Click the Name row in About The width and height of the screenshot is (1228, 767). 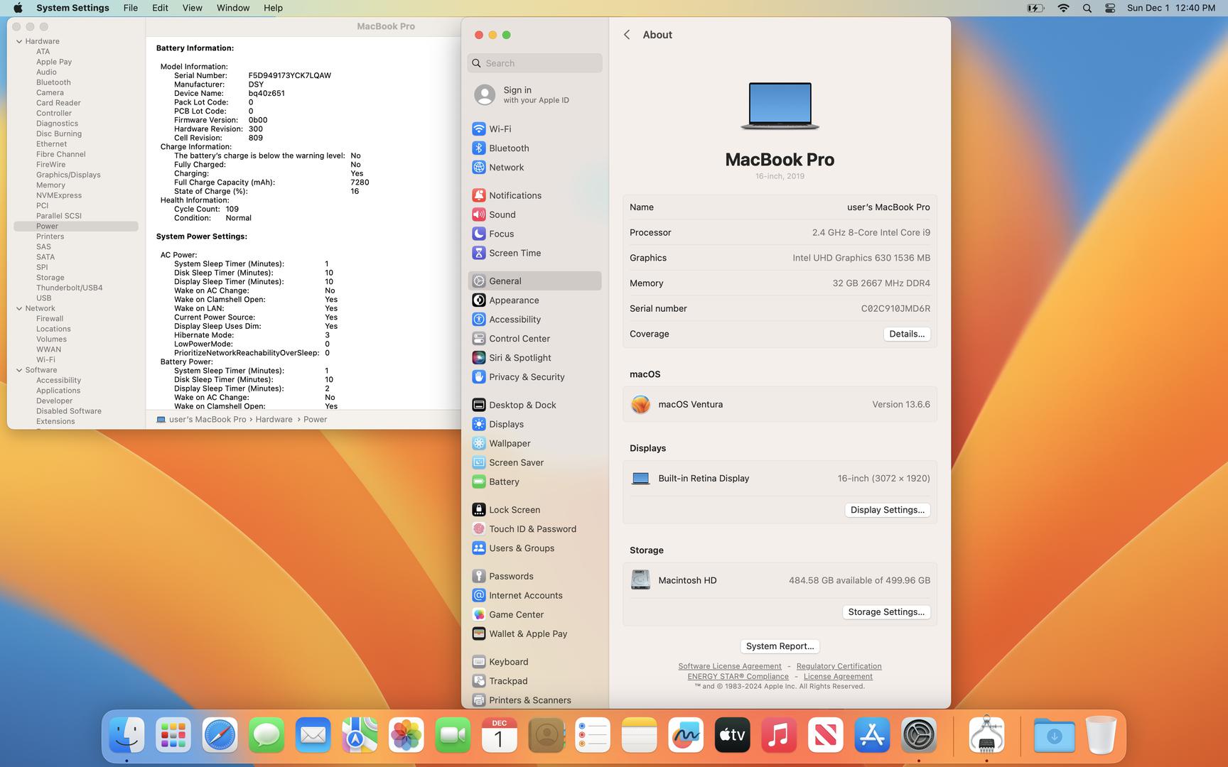[x=780, y=207]
